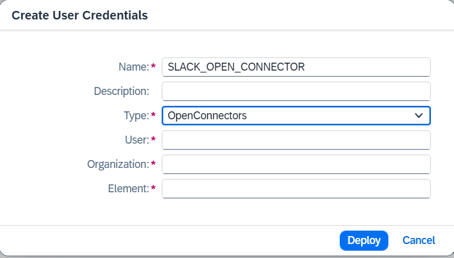
Task: Click the required asterisk beside Element
Action: (x=153, y=188)
